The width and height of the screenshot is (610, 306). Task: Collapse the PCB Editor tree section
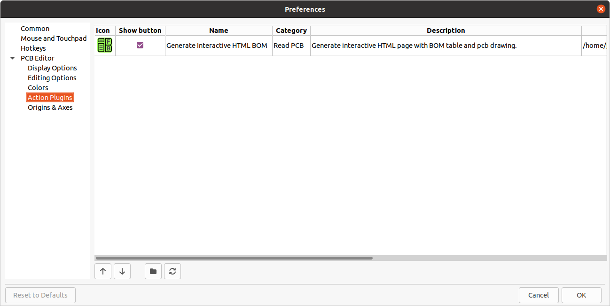(12, 58)
